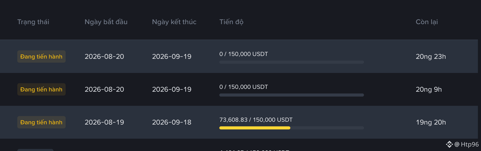
Task: Click Đang tiến hành badge in 20ng 23h row
Action: point(41,56)
